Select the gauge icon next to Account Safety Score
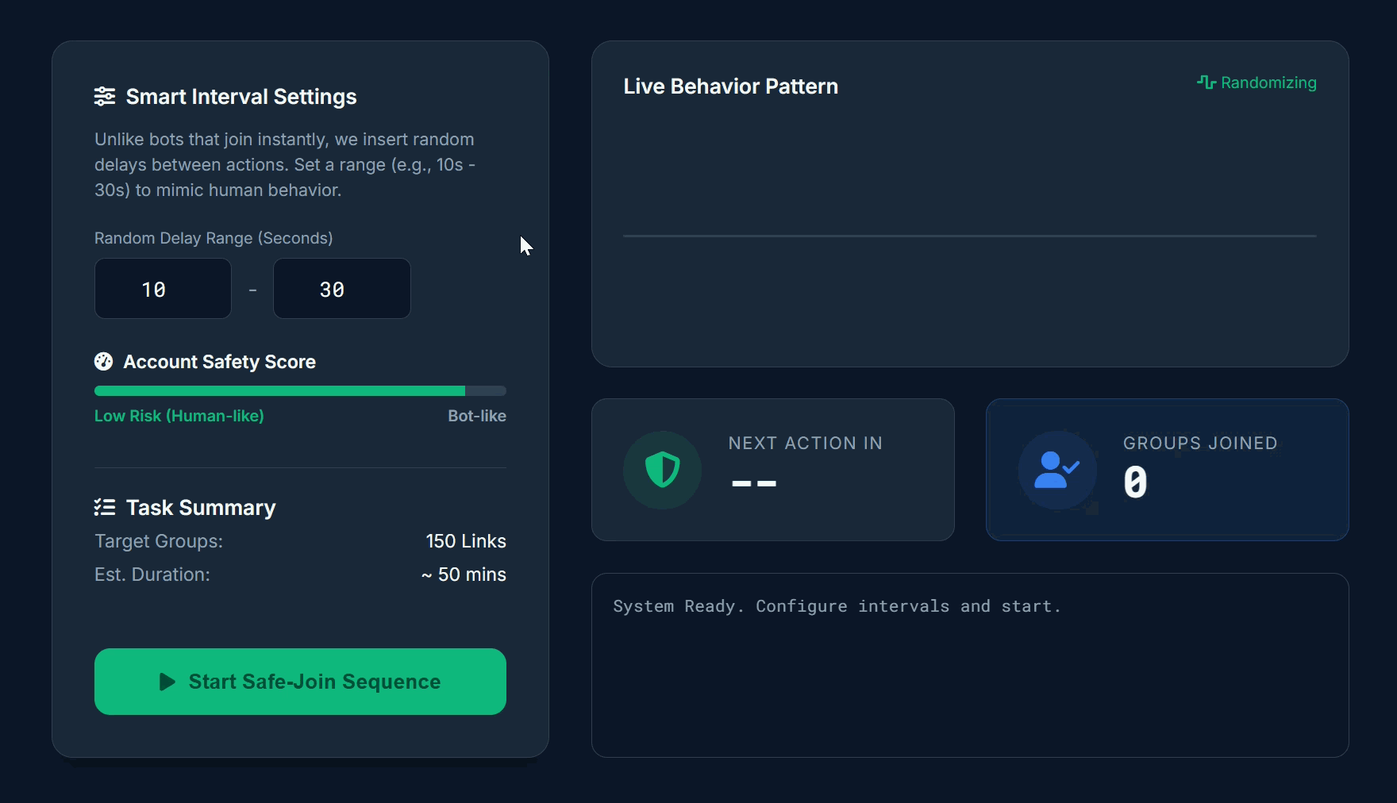 103,361
